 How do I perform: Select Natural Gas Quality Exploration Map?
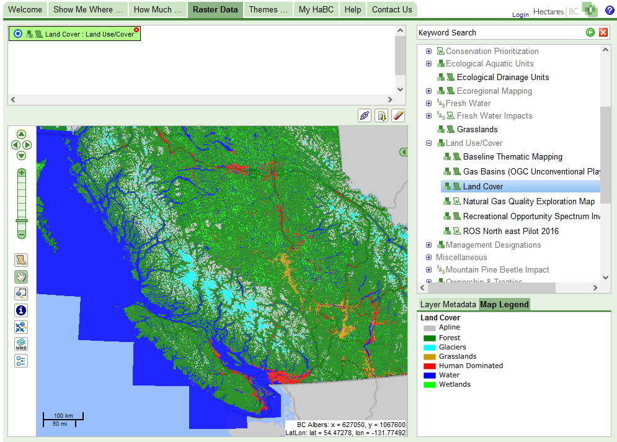click(x=529, y=201)
